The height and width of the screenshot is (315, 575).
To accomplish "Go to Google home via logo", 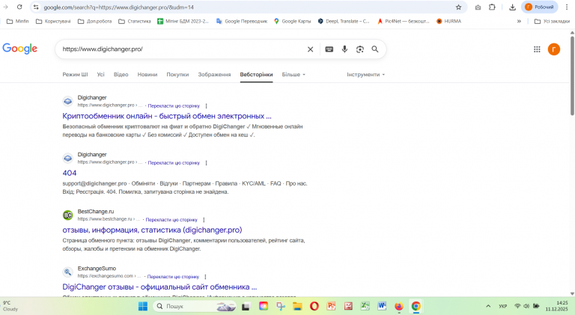I will [19, 49].
